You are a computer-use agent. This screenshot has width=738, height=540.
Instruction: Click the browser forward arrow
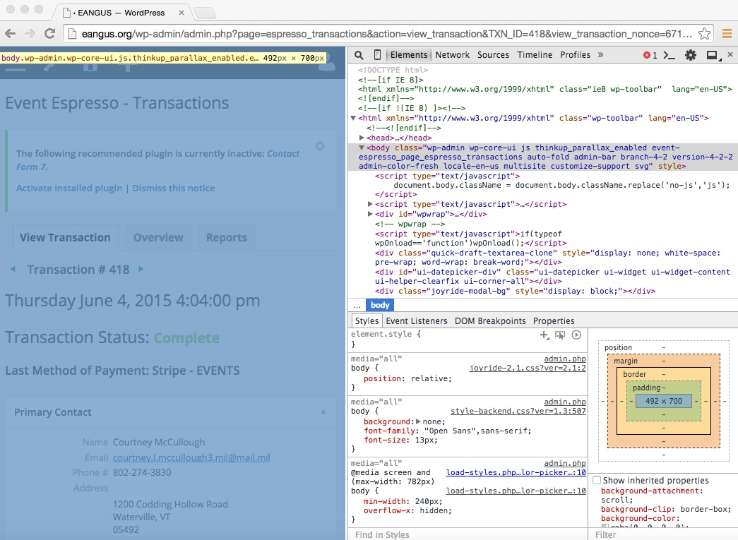[30, 33]
